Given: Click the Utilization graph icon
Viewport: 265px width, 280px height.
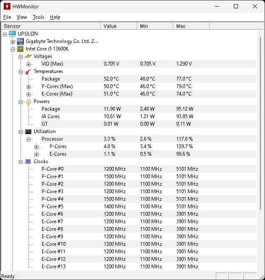Looking at the screenshot, I should point(28,131).
